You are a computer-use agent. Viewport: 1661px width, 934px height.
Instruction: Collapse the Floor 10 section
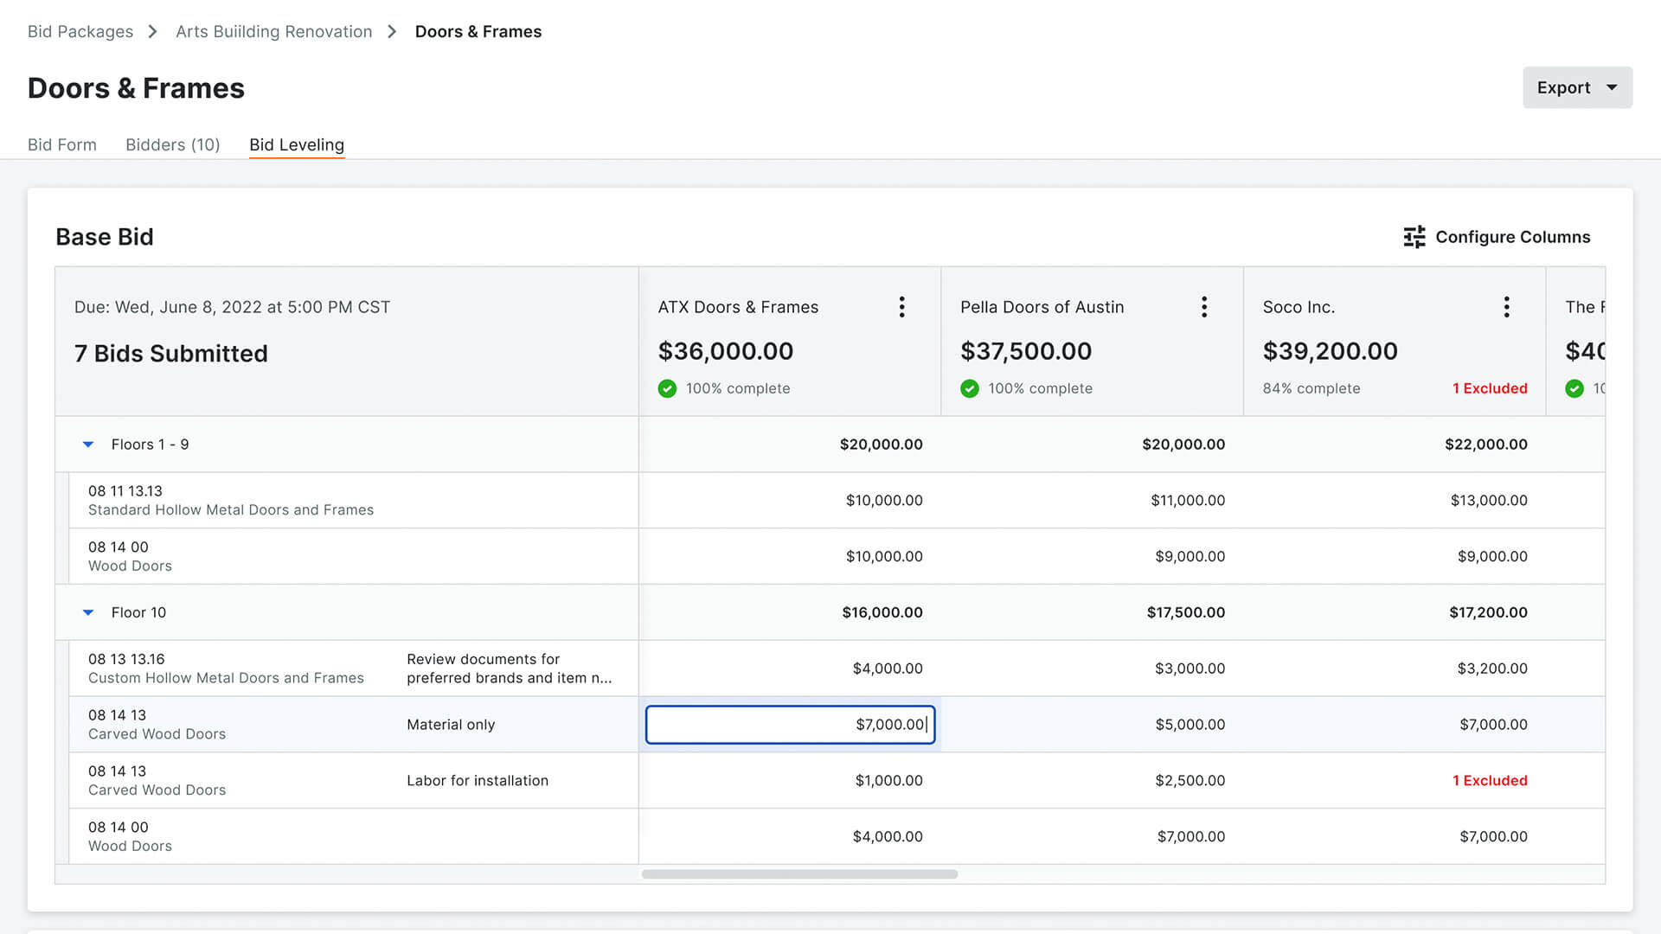(88, 611)
